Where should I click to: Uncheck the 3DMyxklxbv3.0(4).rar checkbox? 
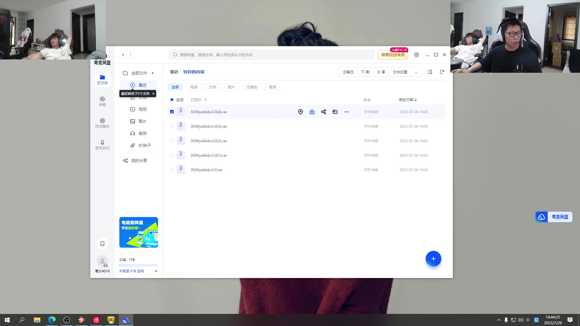[172, 112]
